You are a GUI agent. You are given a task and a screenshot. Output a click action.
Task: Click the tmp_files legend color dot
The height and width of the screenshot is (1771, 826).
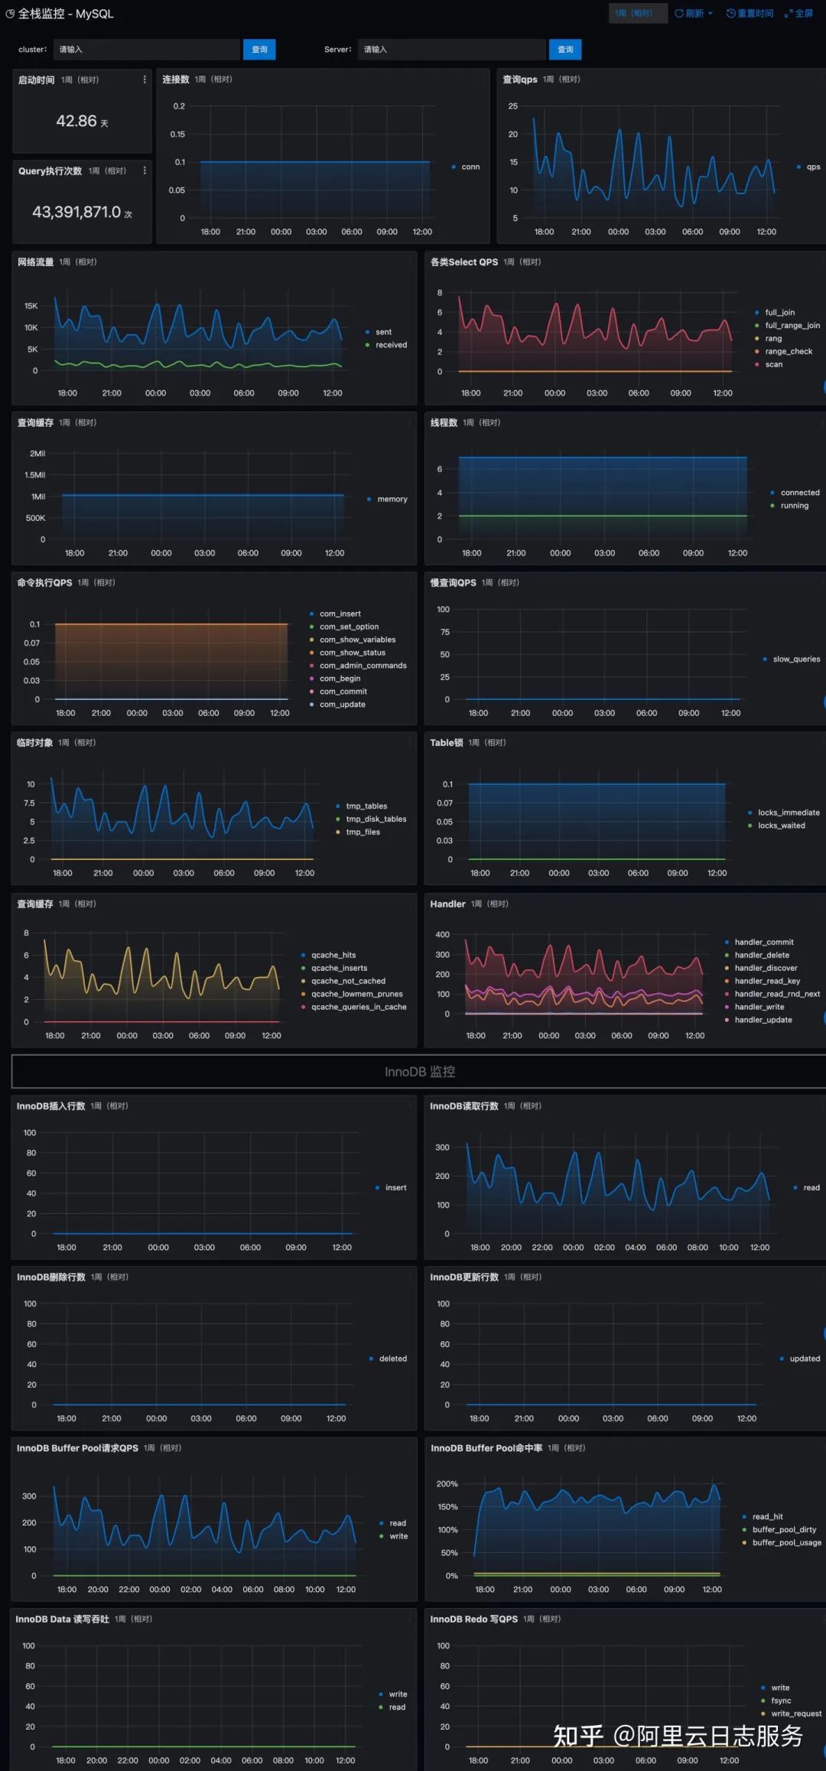(338, 832)
